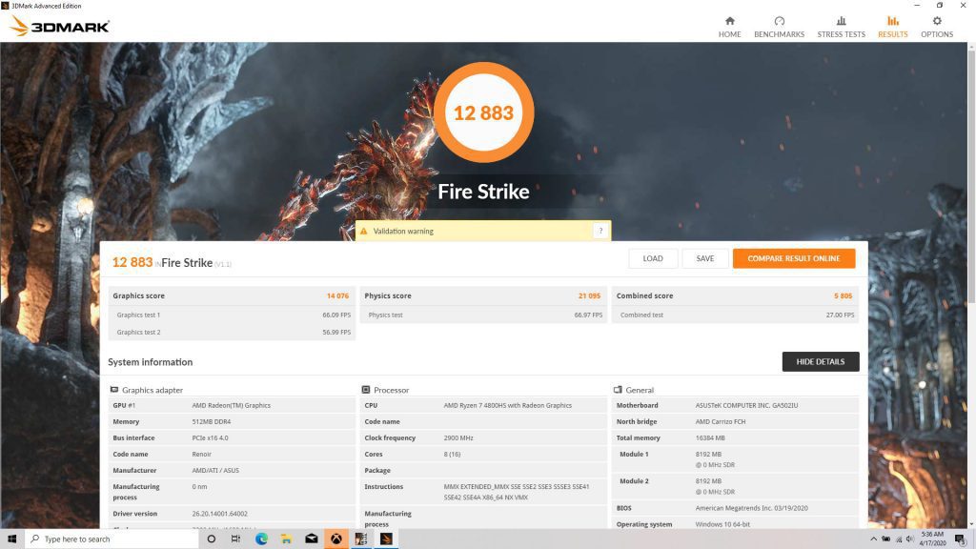This screenshot has width=976, height=549.
Task: Click the validation warning help question mark
Action: 600,231
